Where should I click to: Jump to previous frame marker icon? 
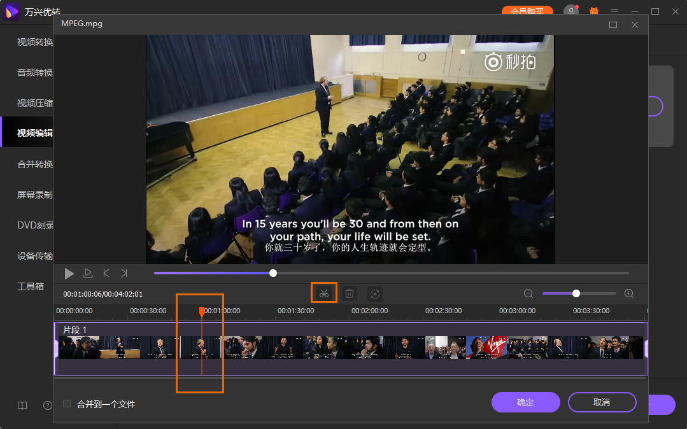coord(106,273)
